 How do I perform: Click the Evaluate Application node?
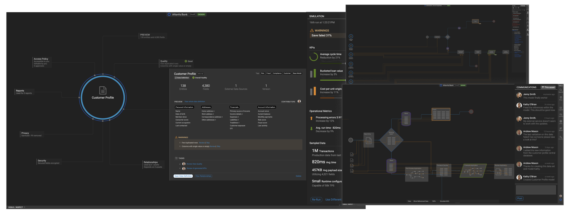pyautogui.click(x=473, y=171)
